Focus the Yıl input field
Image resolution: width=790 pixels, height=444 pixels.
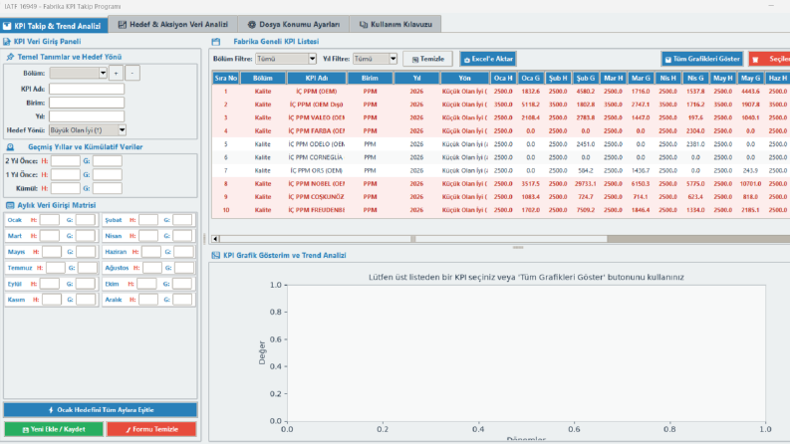point(86,116)
